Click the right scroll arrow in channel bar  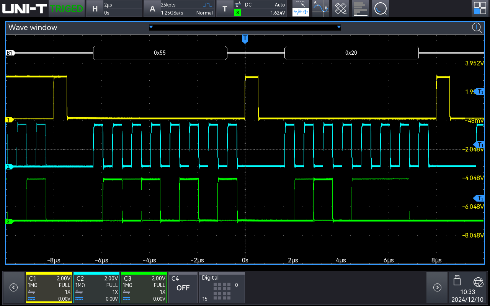click(x=437, y=288)
